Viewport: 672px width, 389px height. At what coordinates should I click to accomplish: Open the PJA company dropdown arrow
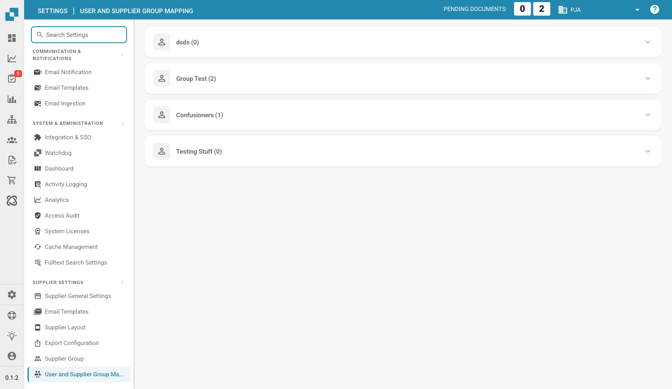(637, 10)
